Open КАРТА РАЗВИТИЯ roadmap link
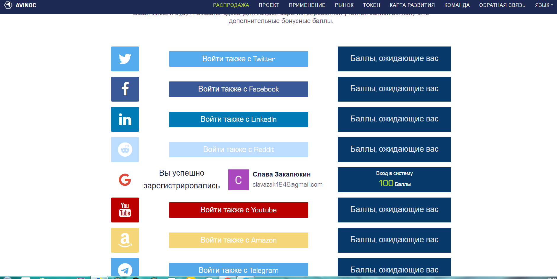Image resolution: width=557 pixels, height=279 pixels. point(412,5)
